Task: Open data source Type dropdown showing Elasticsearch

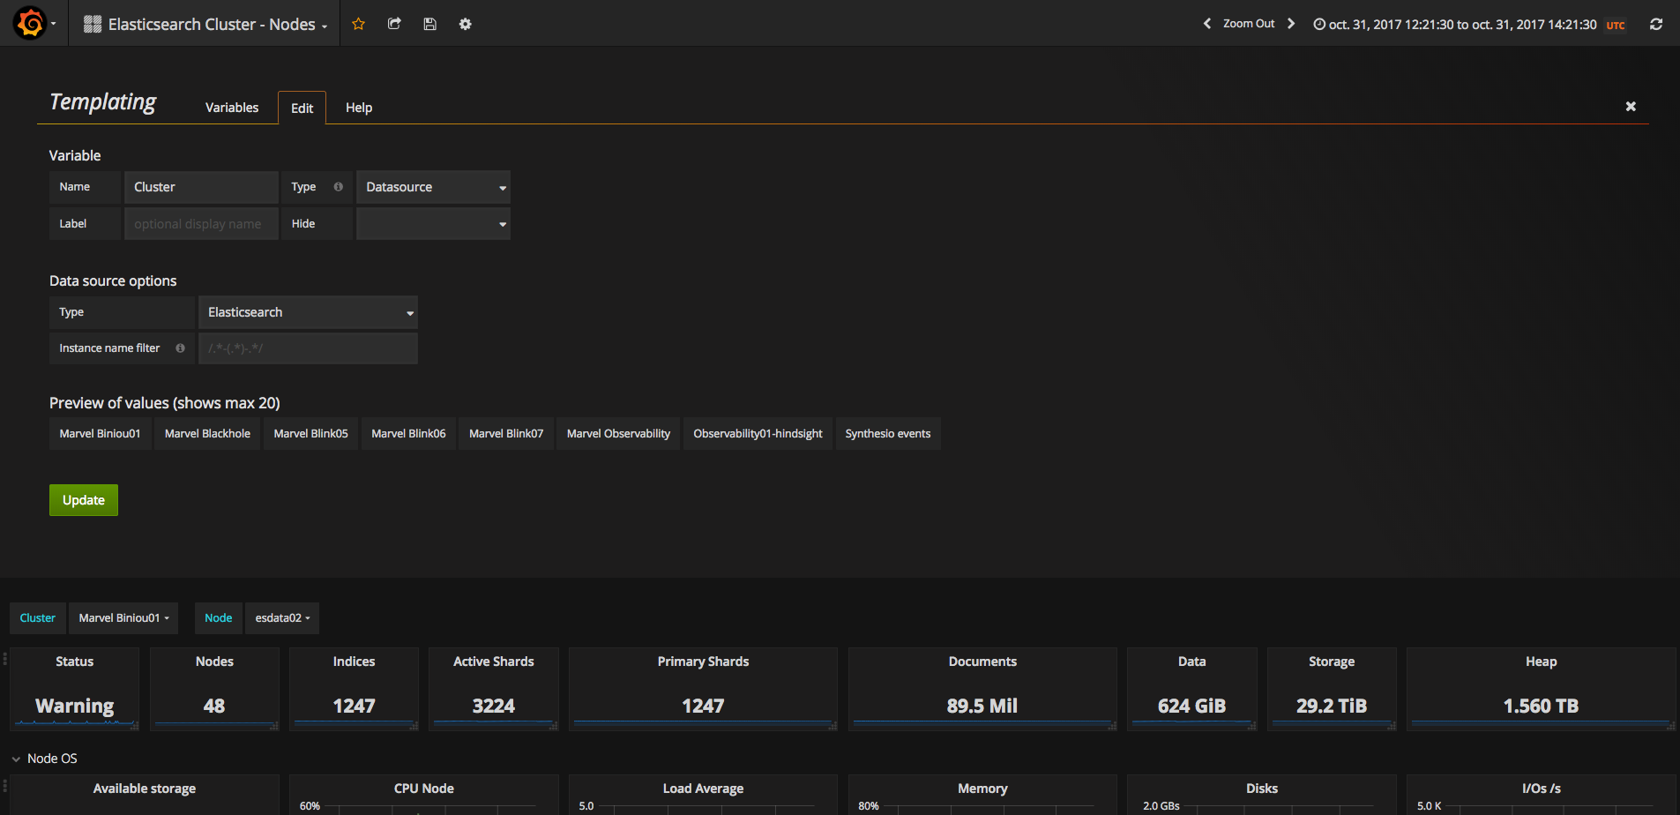Action: tap(308, 312)
